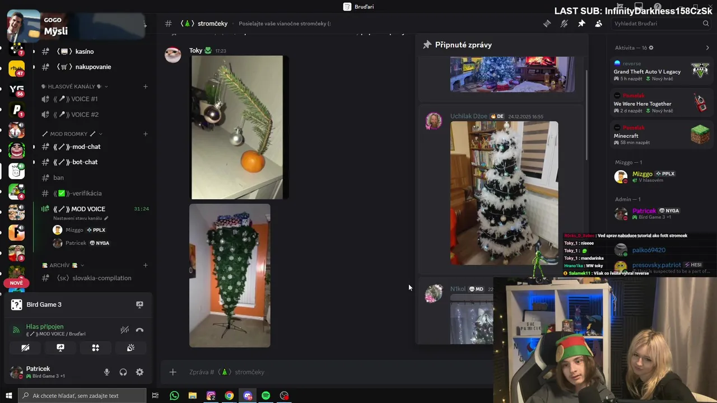Open the Threads icon in channel header
Screen dimensions: 717x403
click(x=547, y=24)
